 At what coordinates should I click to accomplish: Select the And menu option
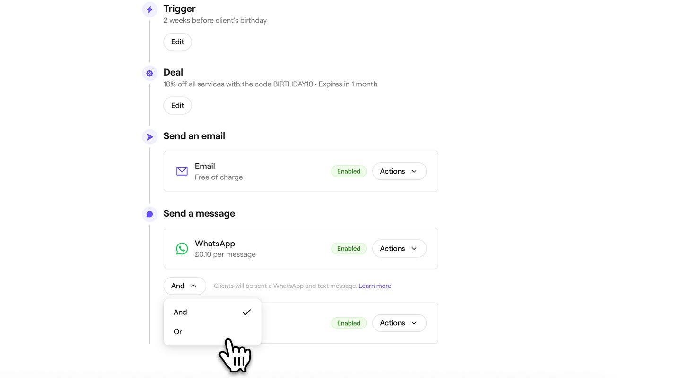pos(212,312)
